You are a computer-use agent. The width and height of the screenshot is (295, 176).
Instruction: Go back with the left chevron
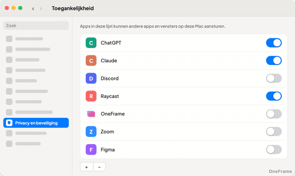click(x=33, y=8)
